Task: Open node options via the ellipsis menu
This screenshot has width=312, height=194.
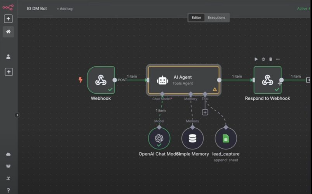Action: coord(277,59)
